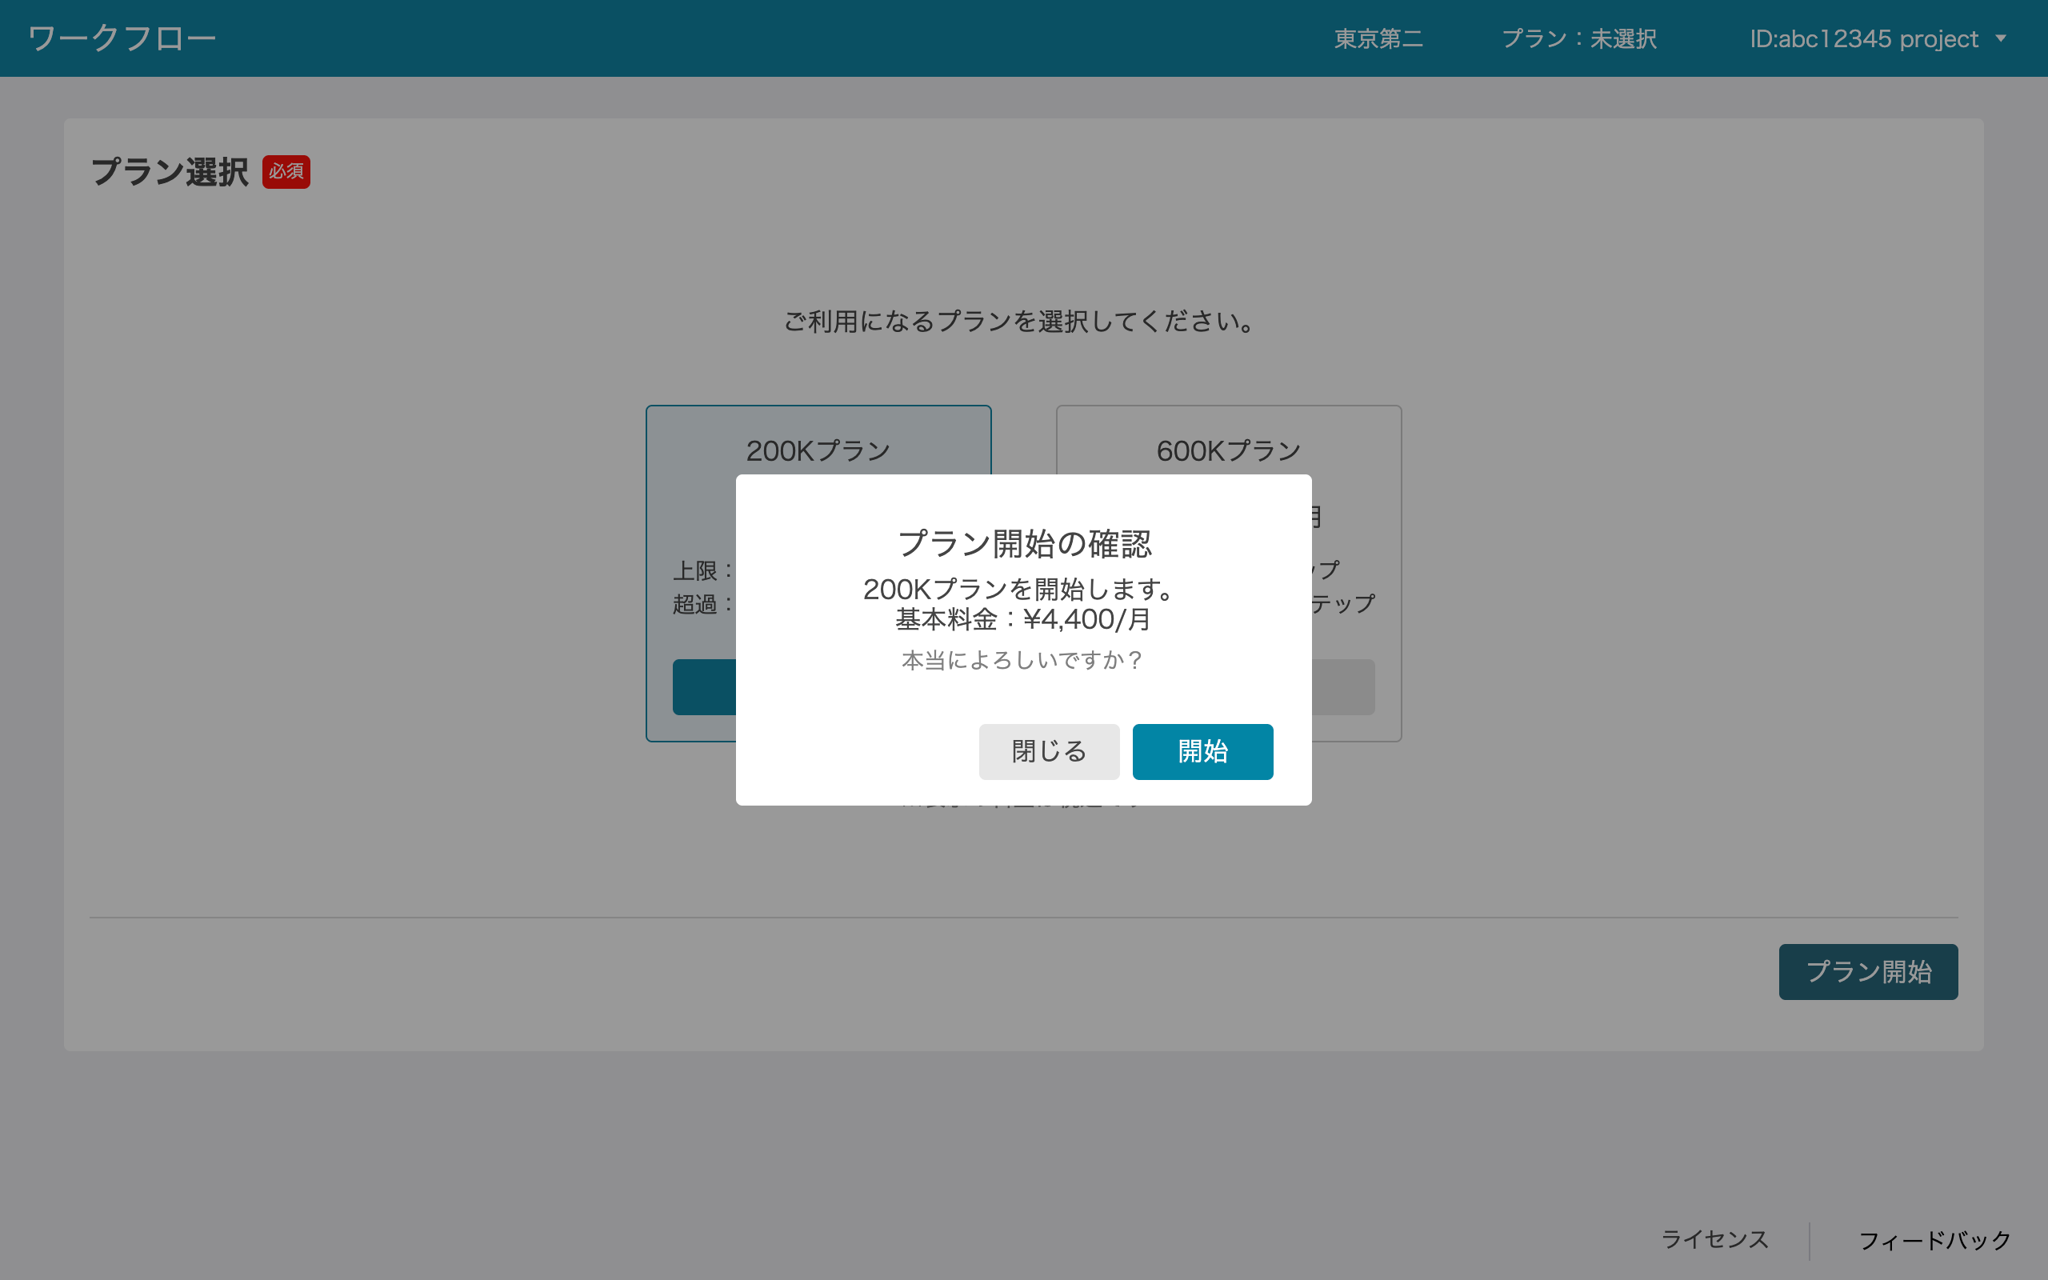
Task: Click the 600Kプラン title inside the right card
Action: click(1228, 450)
